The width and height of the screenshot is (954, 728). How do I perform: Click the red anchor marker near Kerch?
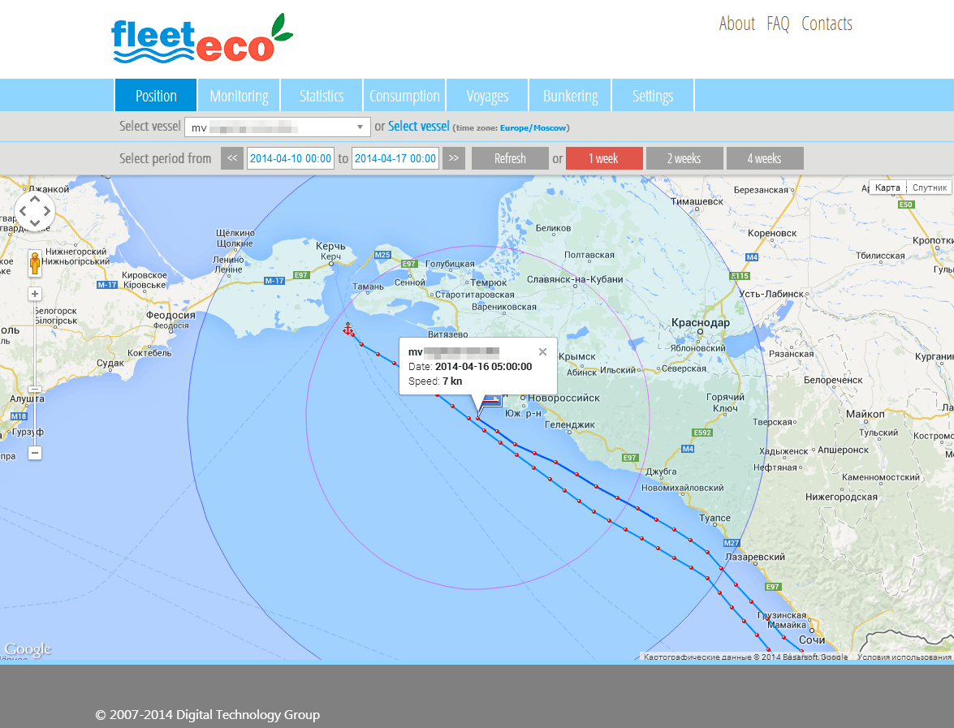click(x=347, y=329)
